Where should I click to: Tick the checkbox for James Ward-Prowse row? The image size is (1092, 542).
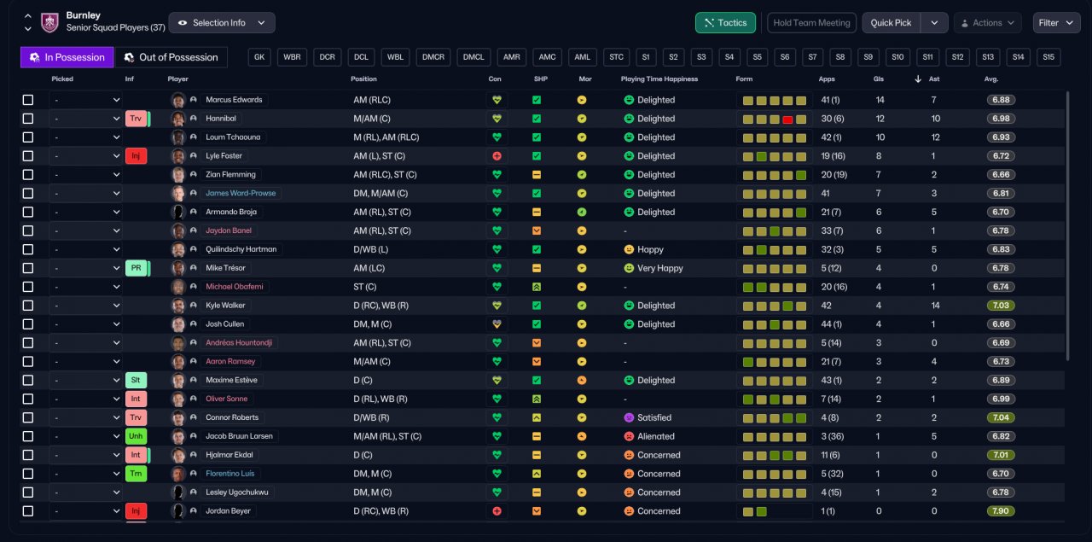click(x=28, y=194)
